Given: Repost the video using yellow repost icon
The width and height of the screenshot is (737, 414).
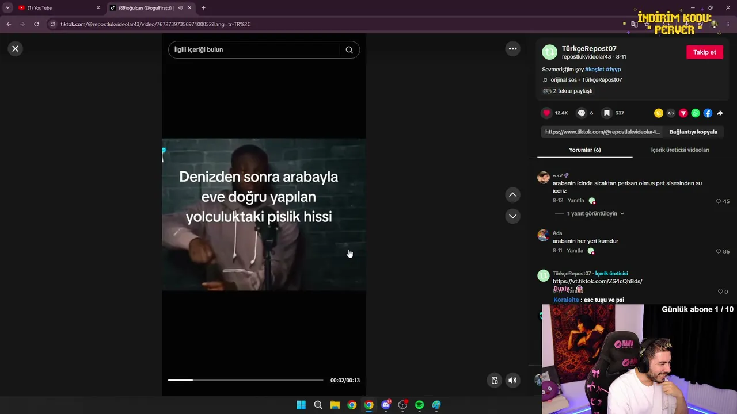Looking at the screenshot, I should click(659, 113).
